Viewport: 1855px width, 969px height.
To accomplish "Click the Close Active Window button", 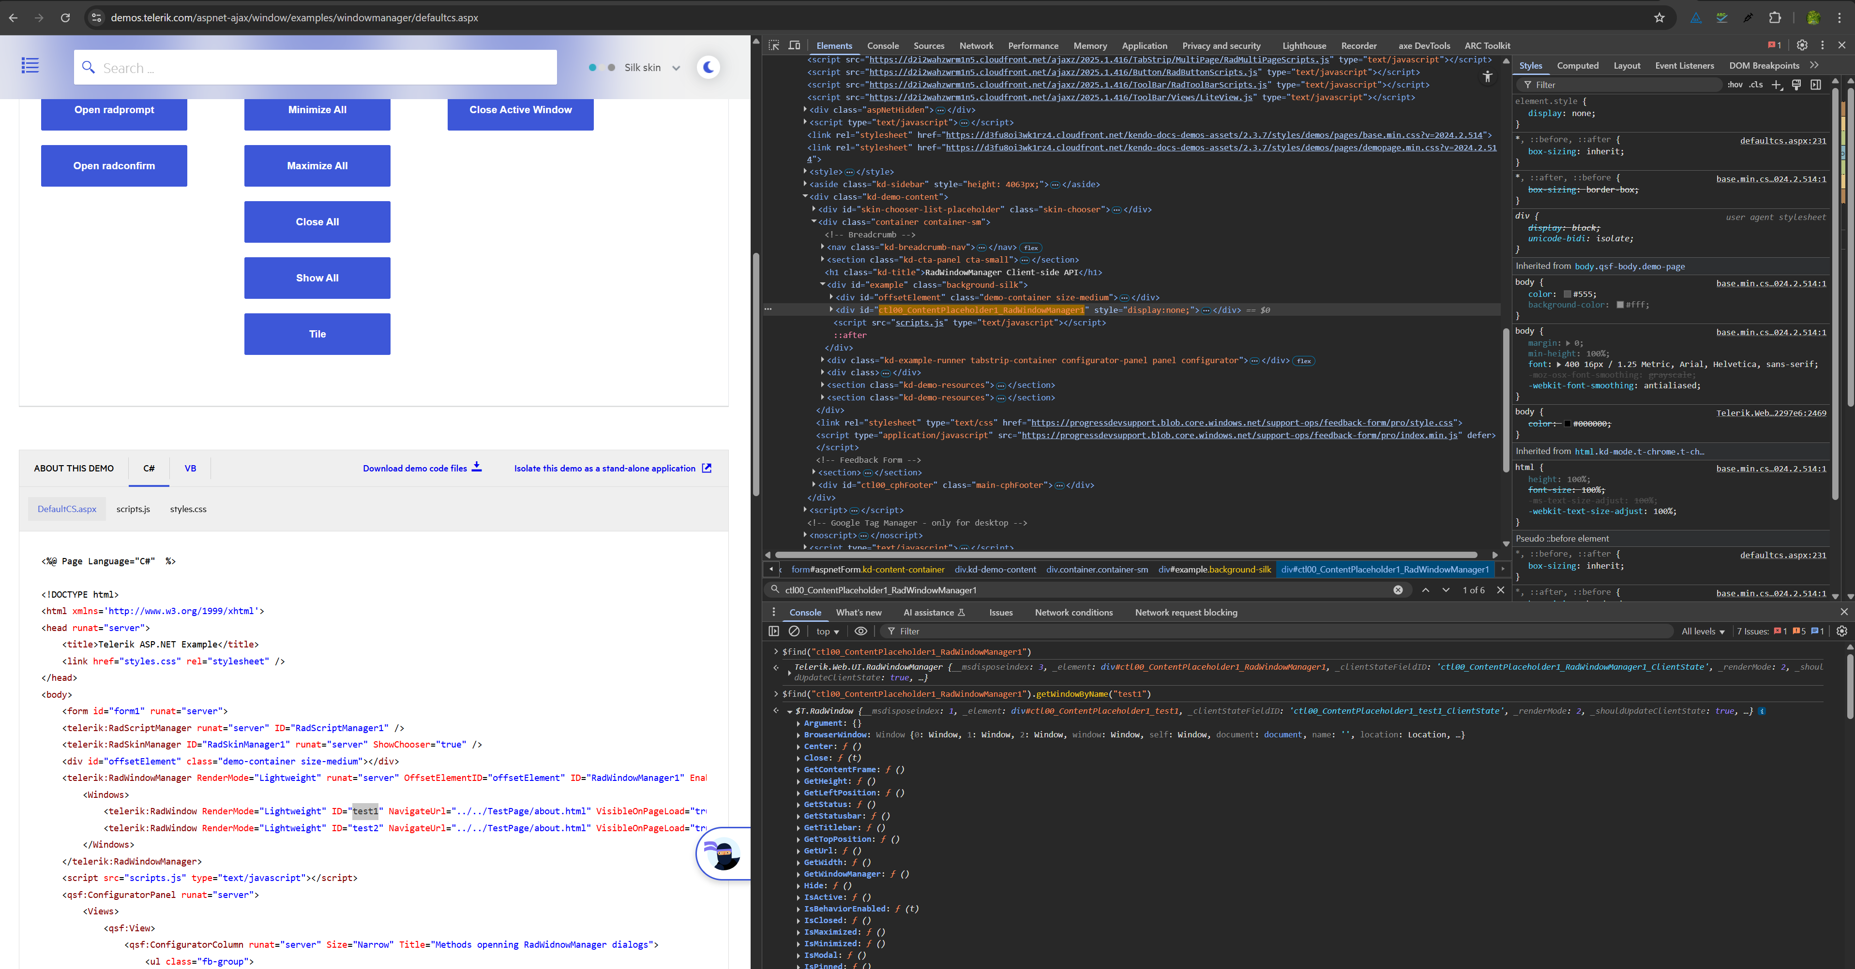I will (x=521, y=110).
